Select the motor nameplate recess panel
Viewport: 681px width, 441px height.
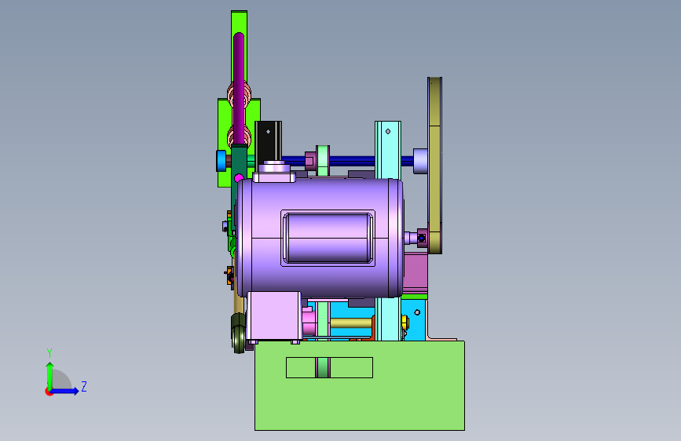click(328, 239)
